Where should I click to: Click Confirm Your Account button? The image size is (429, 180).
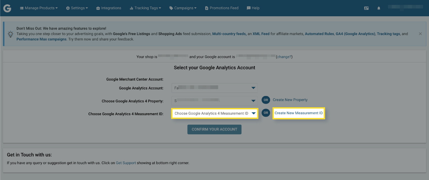tap(214, 129)
